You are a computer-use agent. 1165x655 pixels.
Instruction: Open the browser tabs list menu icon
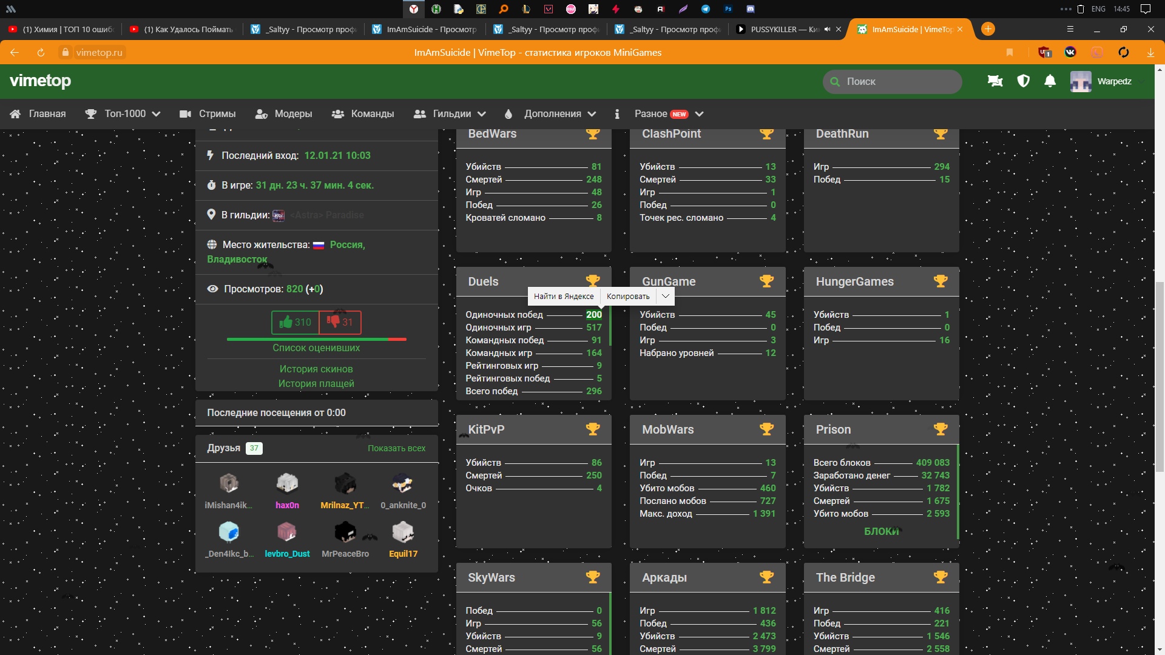coord(1070,29)
